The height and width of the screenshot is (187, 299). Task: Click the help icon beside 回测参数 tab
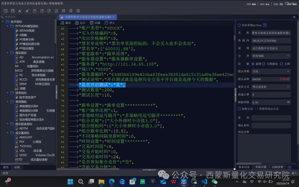(289, 168)
